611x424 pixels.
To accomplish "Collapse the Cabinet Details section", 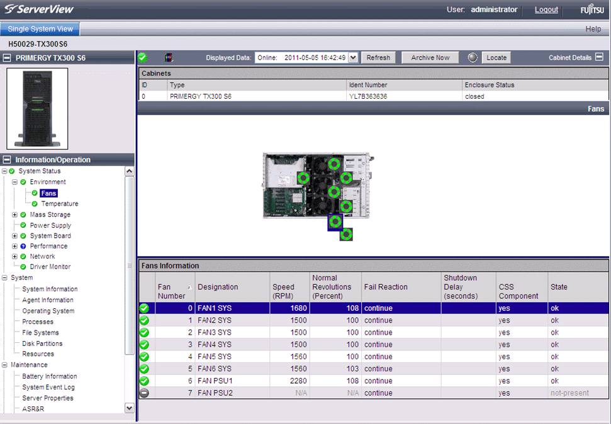I will (x=599, y=57).
